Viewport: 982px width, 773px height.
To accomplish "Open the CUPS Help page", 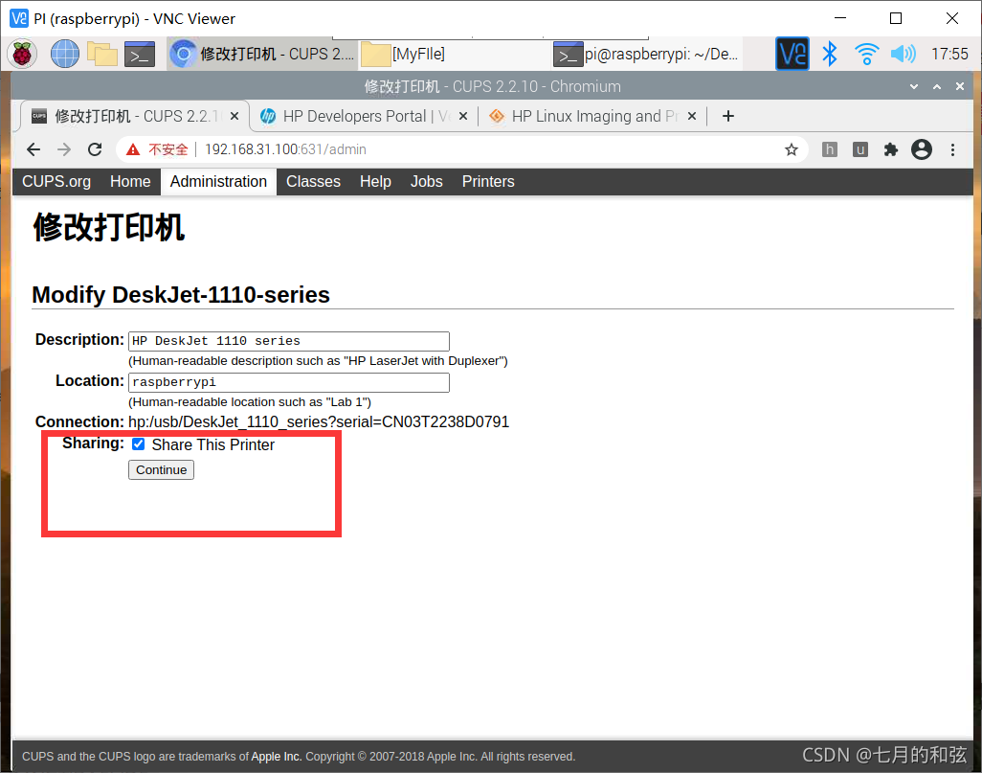I will click(x=375, y=181).
